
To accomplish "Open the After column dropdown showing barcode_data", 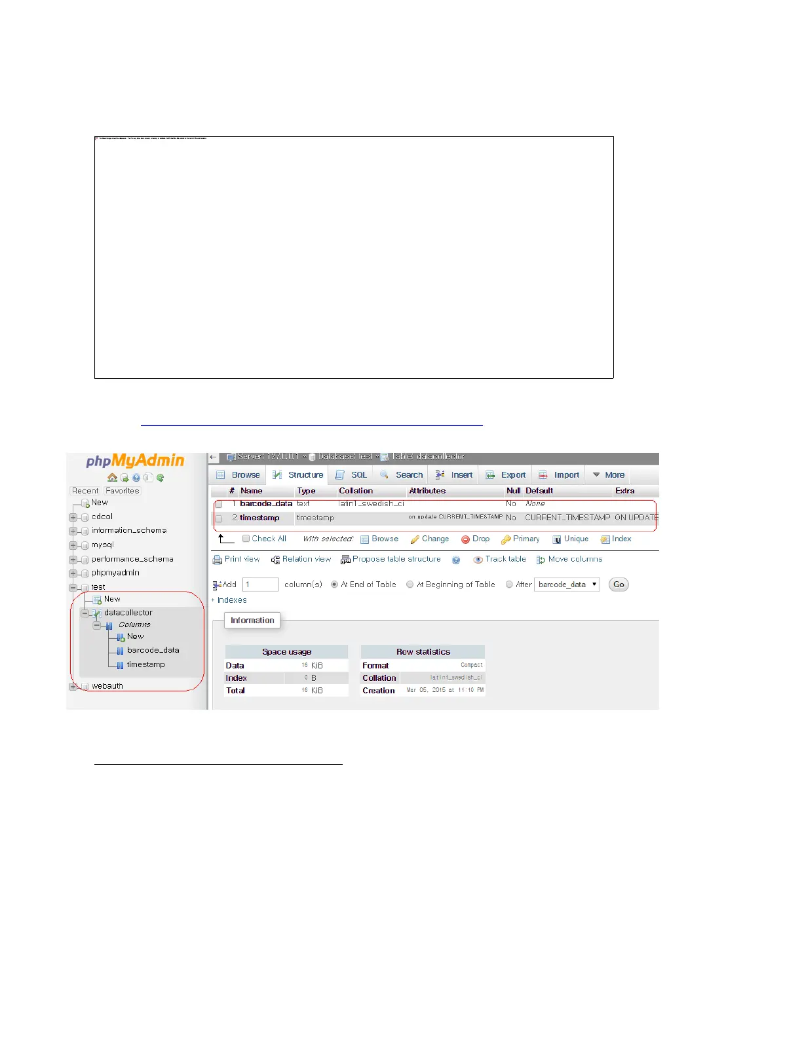I will 567,585.
